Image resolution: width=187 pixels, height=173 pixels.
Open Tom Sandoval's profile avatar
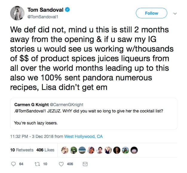click(x=17, y=13)
